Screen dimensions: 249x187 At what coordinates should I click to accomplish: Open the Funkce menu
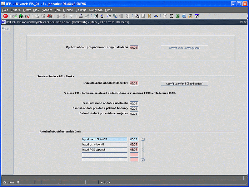coord(68,10)
